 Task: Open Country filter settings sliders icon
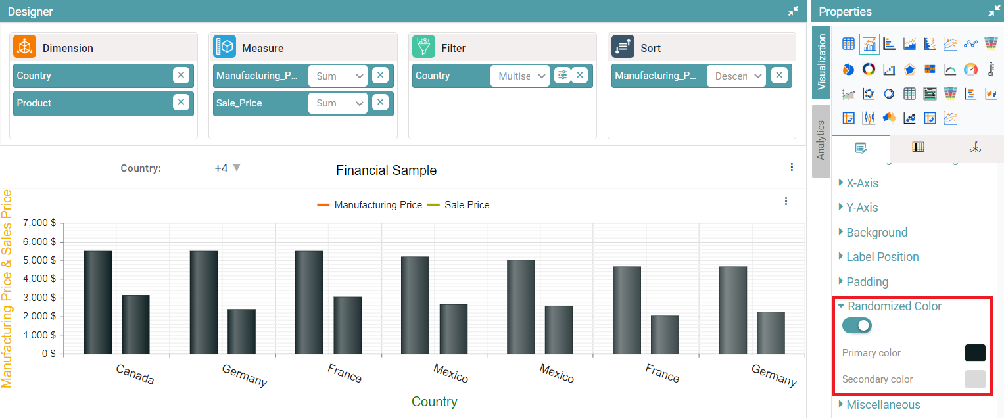[x=562, y=76]
